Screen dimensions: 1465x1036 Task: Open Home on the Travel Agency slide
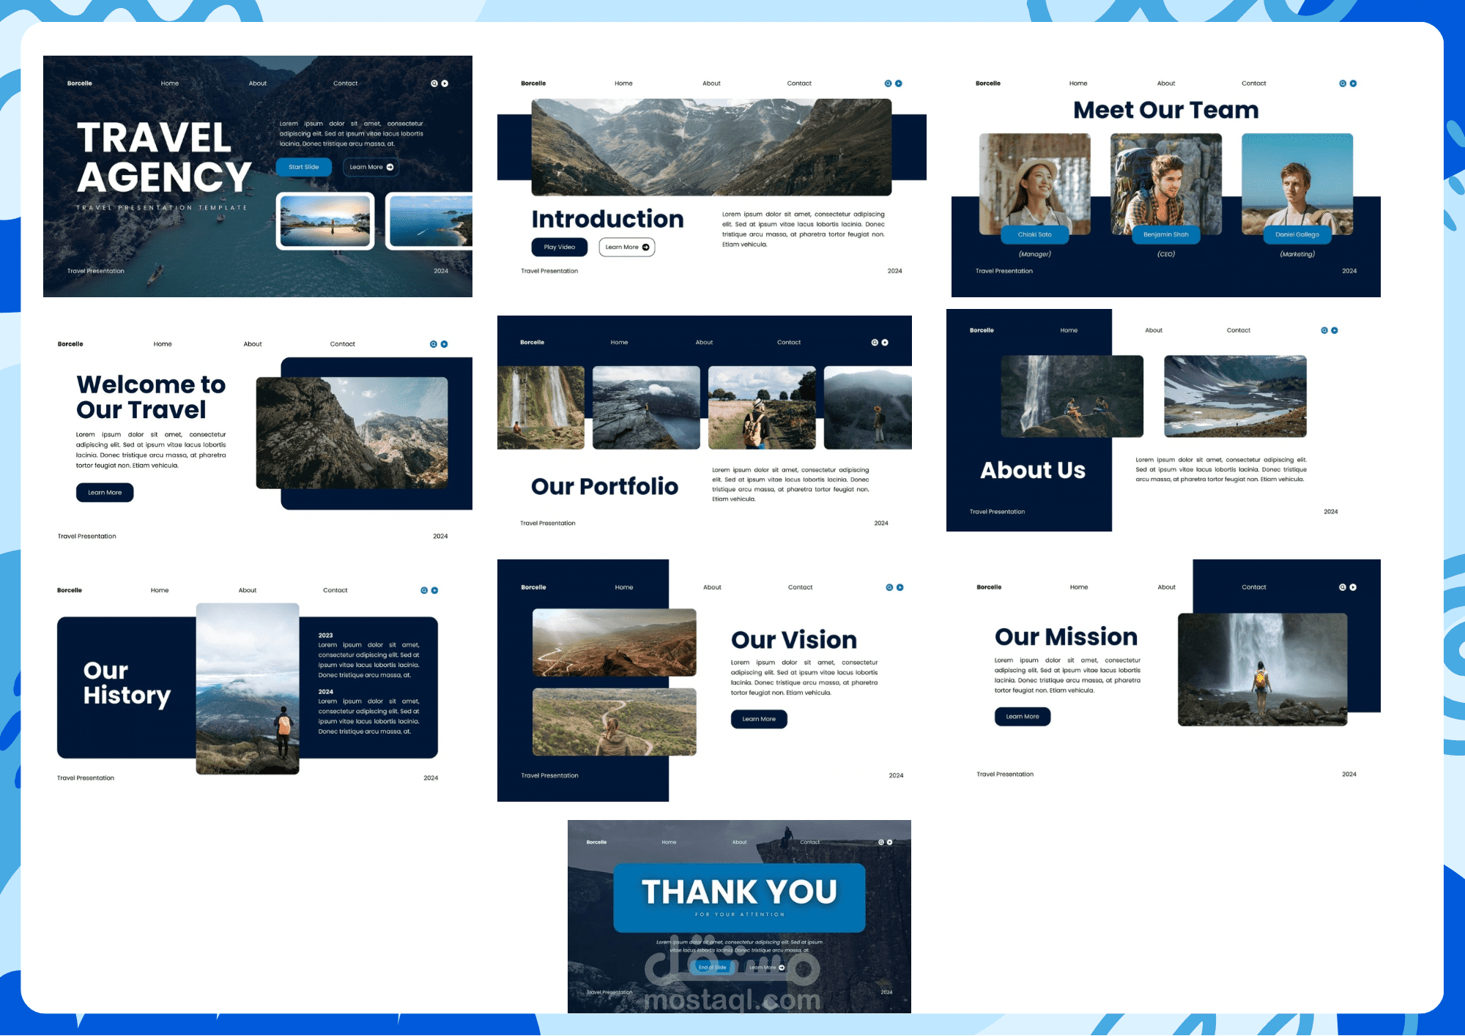[170, 83]
